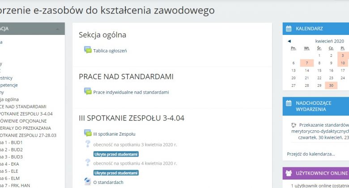
Task: Open Przejdź do kalendarza link
Action: click(311, 154)
